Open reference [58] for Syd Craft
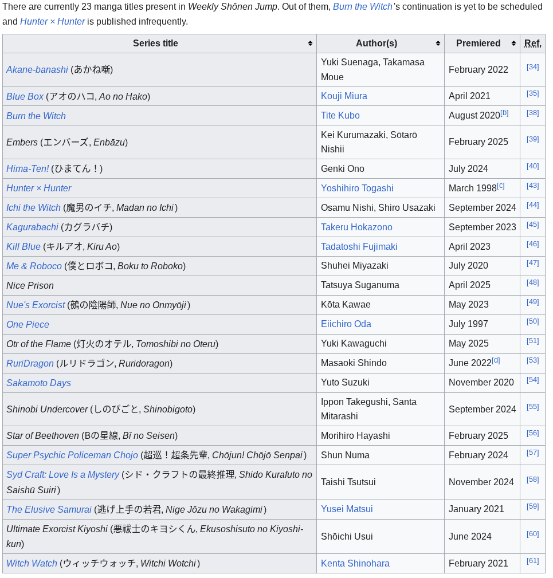 click(533, 479)
